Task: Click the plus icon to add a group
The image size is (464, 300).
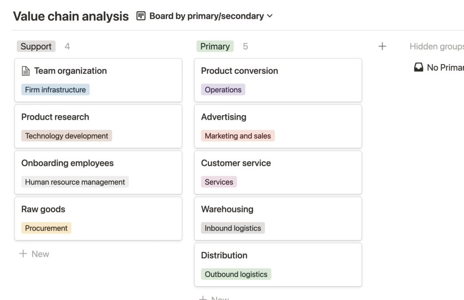Action: (382, 46)
